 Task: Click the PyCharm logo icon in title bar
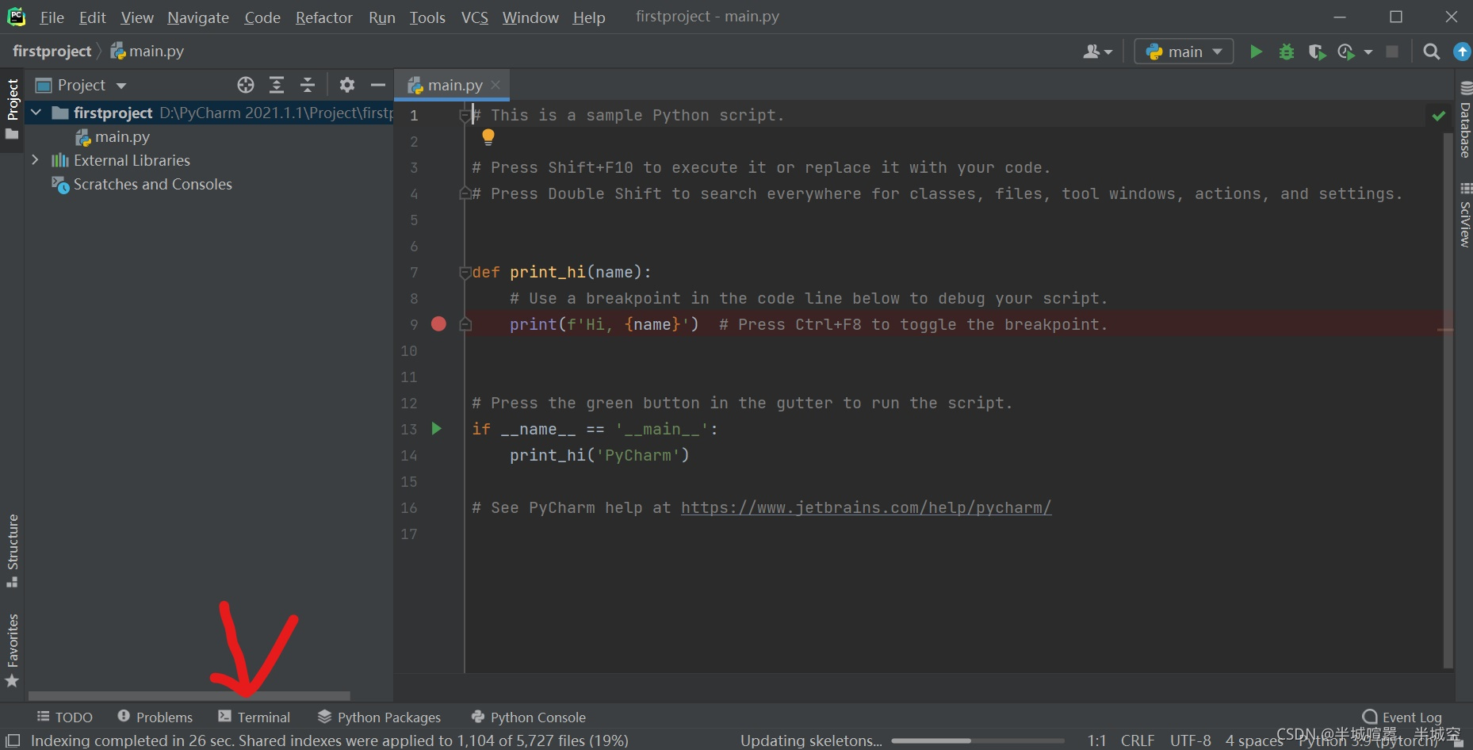coord(16,17)
